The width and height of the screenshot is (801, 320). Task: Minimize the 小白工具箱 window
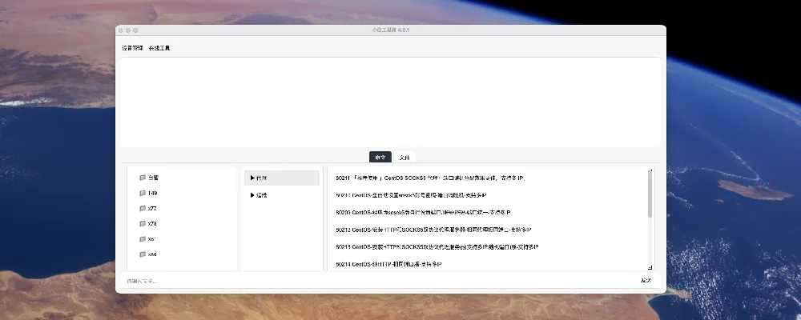click(x=128, y=30)
